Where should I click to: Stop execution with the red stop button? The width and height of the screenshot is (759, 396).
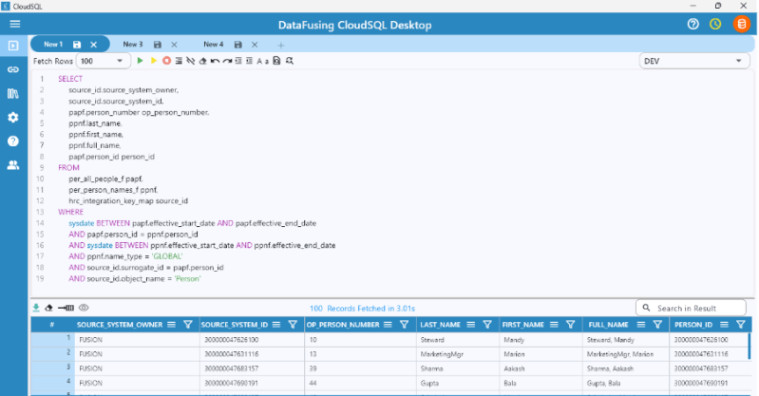click(166, 61)
